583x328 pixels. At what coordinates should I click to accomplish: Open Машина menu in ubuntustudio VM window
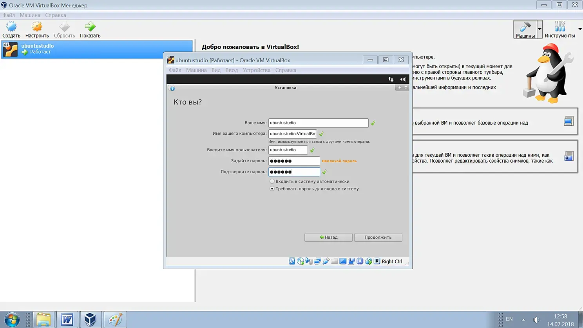tap(196, 70)
